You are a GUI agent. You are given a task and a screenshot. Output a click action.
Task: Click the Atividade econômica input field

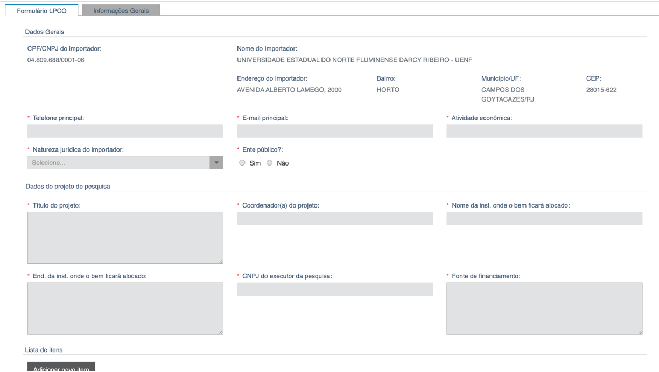click(544, 131)
